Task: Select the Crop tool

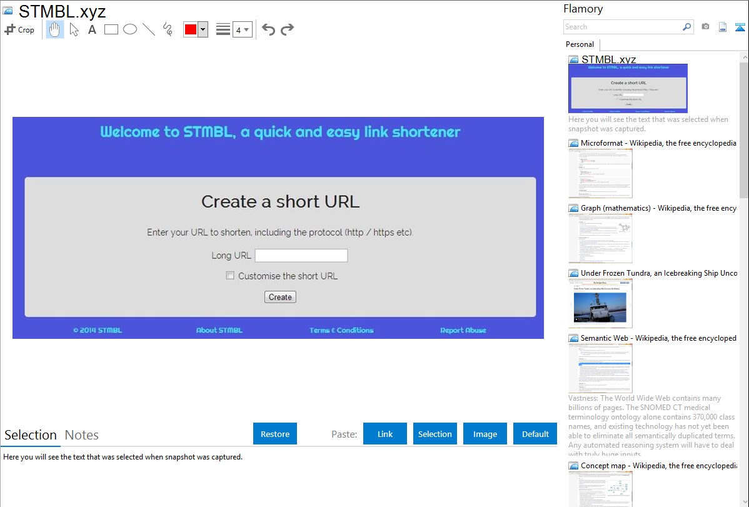Action: point(19,29)
